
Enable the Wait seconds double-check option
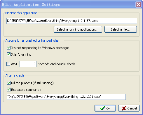[8, 64]
